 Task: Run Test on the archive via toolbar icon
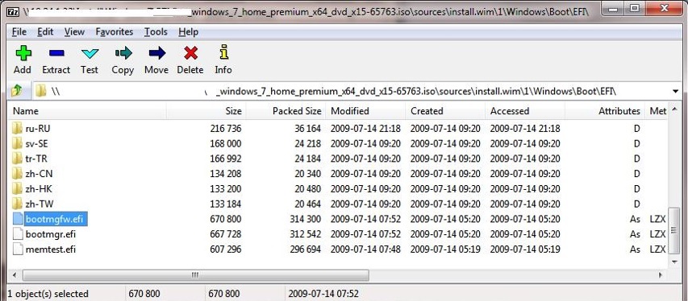(90, 53)
